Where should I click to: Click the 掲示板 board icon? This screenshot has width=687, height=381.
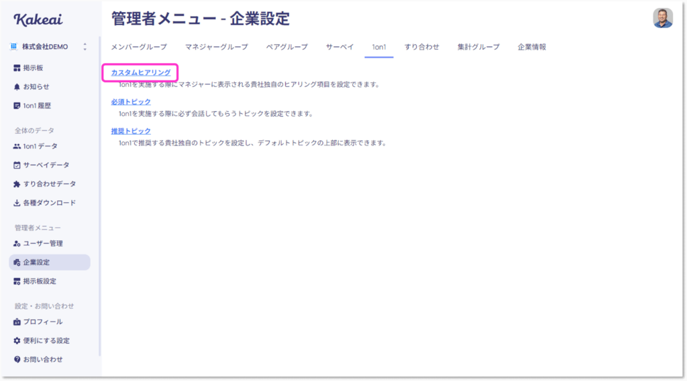(x=17, y=68)
